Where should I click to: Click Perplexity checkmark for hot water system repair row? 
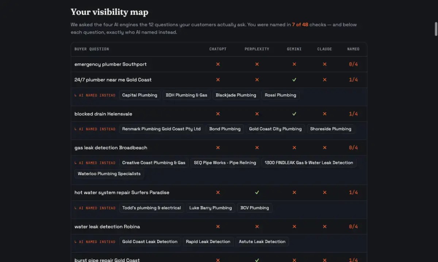[257, 192]
